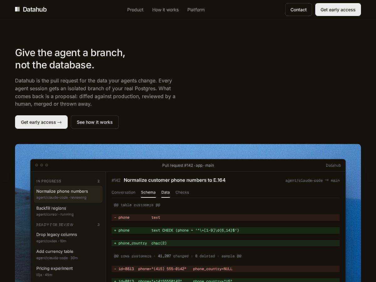
Task: Select Drop legacy columns sidebar item
Action: coord(68,238)
